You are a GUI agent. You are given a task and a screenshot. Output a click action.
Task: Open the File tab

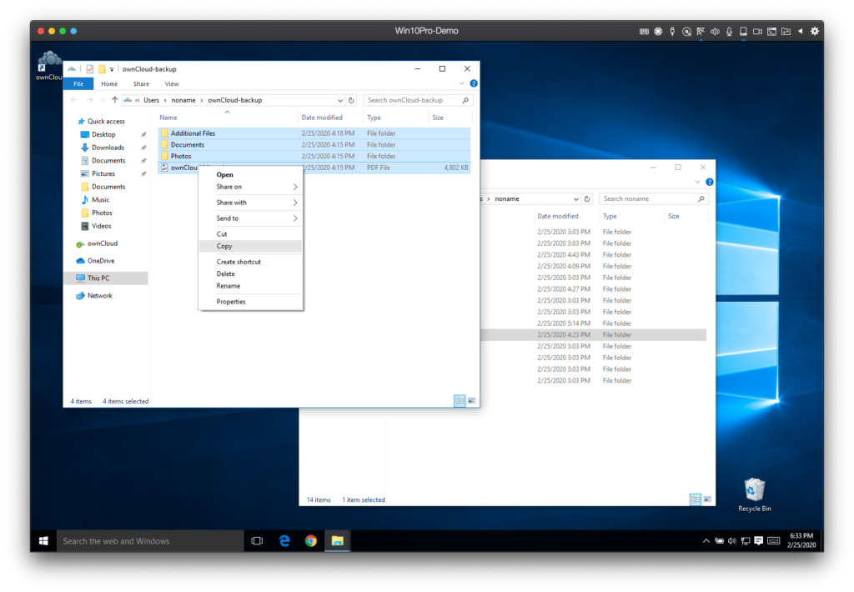pos(78,84)
